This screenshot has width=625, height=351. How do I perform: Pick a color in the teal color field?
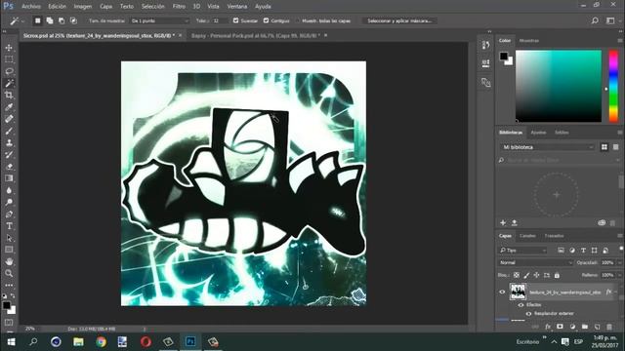pos(559,86)
